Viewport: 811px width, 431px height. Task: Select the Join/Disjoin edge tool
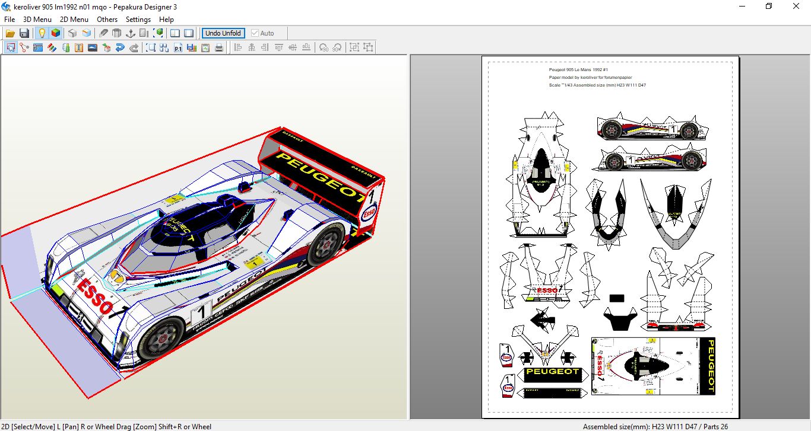point(24,47)
